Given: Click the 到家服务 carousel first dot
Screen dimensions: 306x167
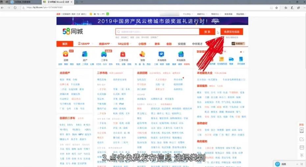Looking at the screenshot, I should click(241, 52).
